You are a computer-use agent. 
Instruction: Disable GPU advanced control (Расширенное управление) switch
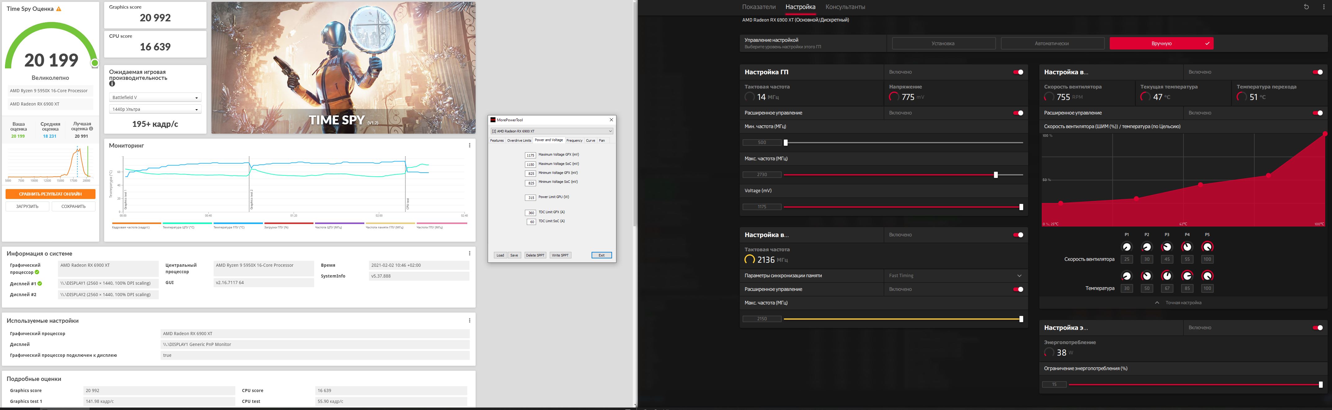[x=1018, y=113]
